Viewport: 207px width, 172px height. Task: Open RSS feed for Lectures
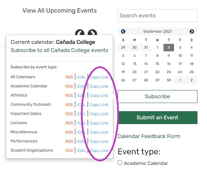(69, 123)
